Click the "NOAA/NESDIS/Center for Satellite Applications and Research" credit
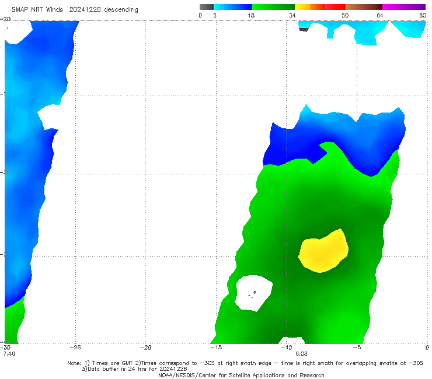This screenshot has width=432, height=379. 241,375
